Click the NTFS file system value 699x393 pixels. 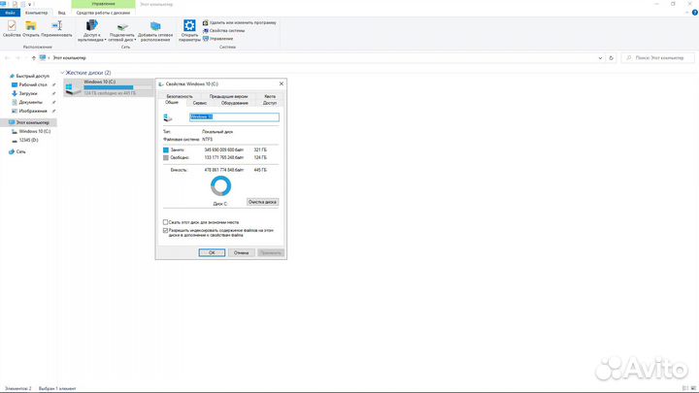tap(208, 140)
